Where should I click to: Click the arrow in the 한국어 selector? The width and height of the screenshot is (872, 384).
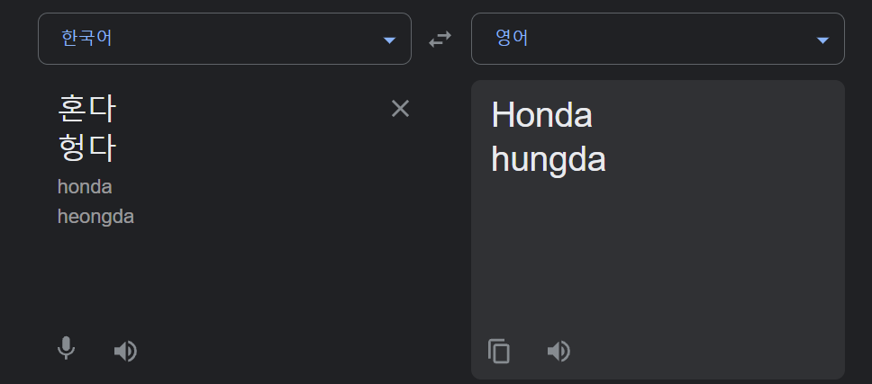pos(389,40)
